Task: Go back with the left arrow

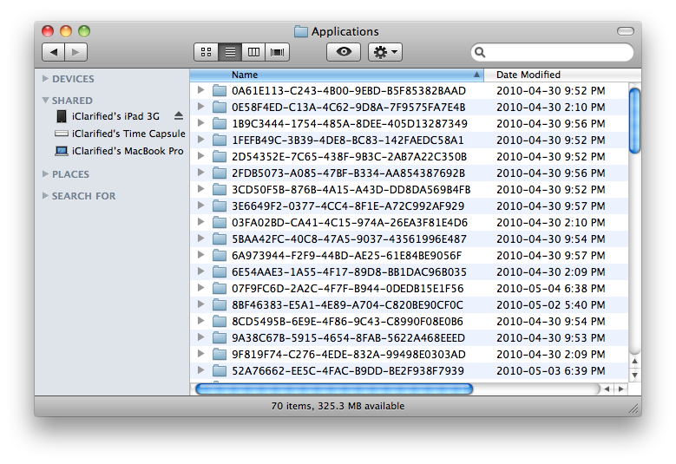Action: (53, 53)
